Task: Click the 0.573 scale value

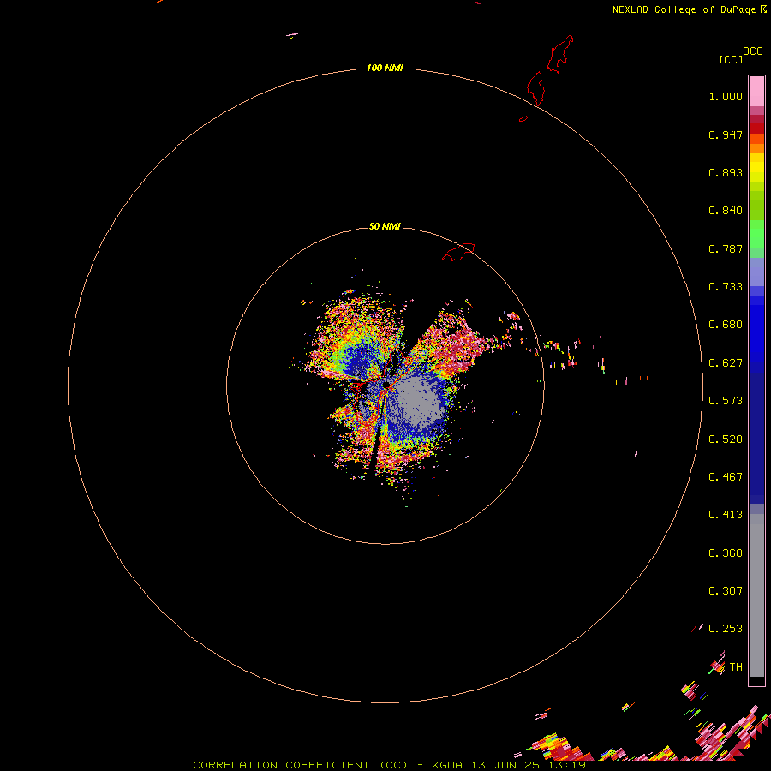Action: tap(726, 401)
